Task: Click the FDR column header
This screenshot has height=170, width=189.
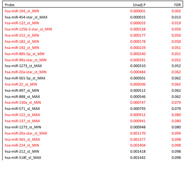Action: 177,5
